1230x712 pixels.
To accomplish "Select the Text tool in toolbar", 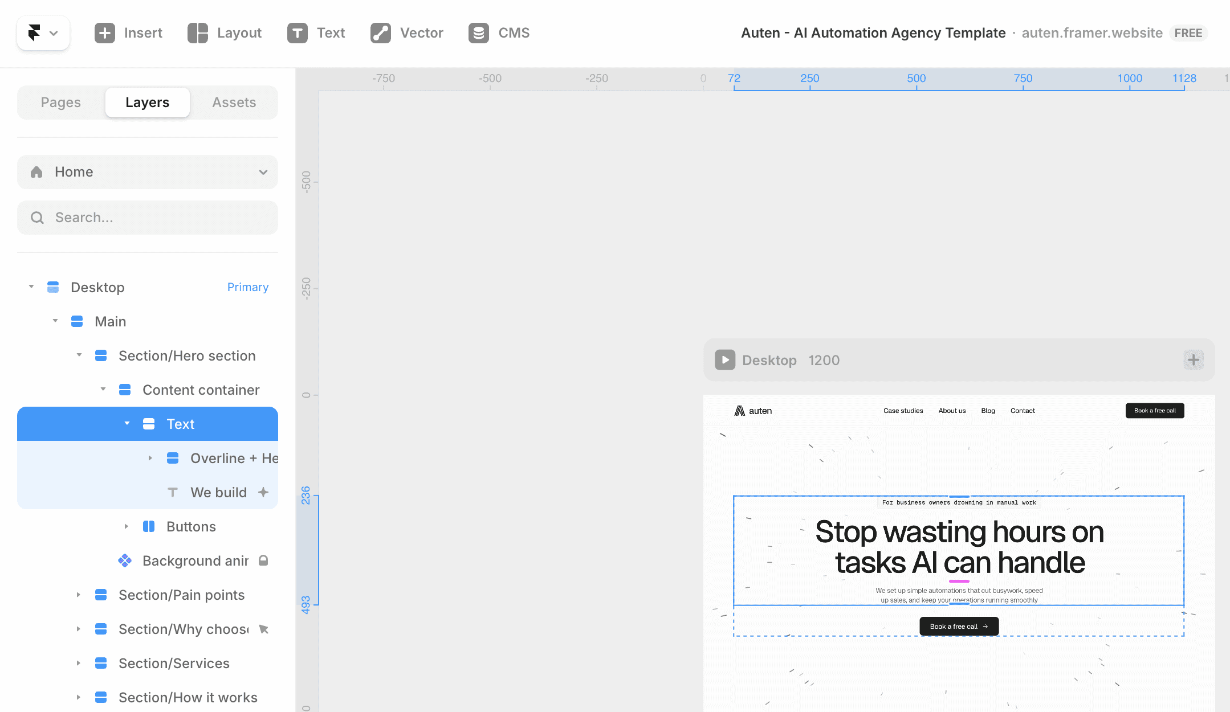I will pos(316,33).
